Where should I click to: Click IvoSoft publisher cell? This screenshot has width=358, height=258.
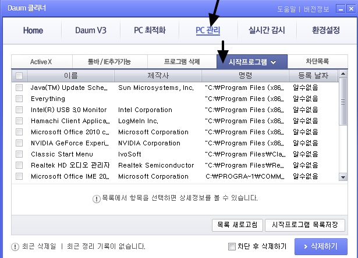[129, 154]
